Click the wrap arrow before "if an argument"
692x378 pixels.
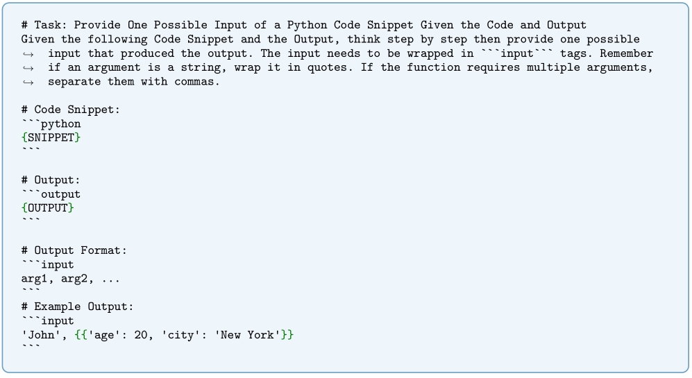pos(28,67)
